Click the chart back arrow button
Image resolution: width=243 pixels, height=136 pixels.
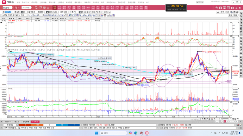point(47,12)
